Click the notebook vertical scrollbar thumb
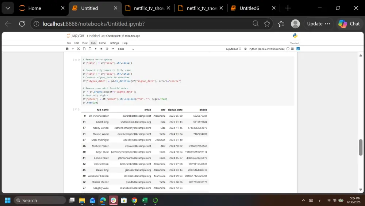 tap(361, 147)
